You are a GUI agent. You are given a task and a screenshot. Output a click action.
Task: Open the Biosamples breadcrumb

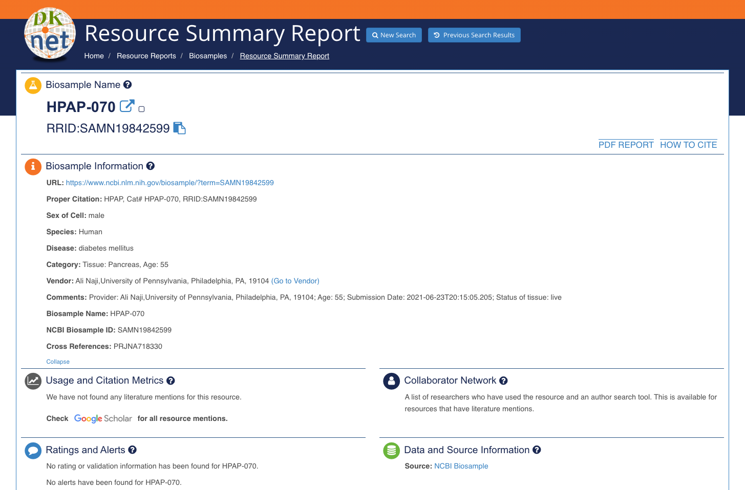208,56
